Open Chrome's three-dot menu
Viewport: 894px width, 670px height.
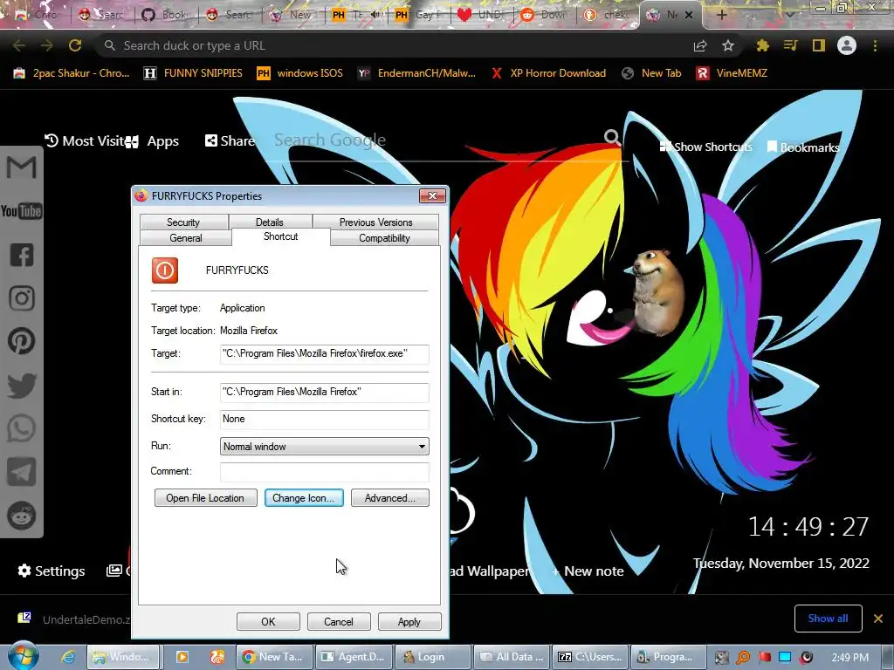[x=875, y=45]
